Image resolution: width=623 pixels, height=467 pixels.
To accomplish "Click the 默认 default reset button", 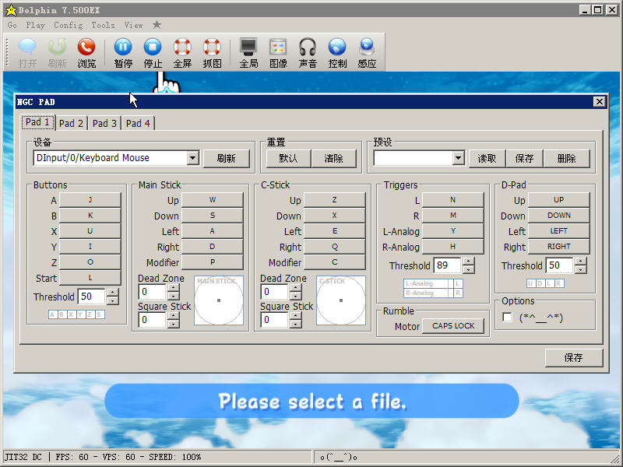I will pos(288,159).
